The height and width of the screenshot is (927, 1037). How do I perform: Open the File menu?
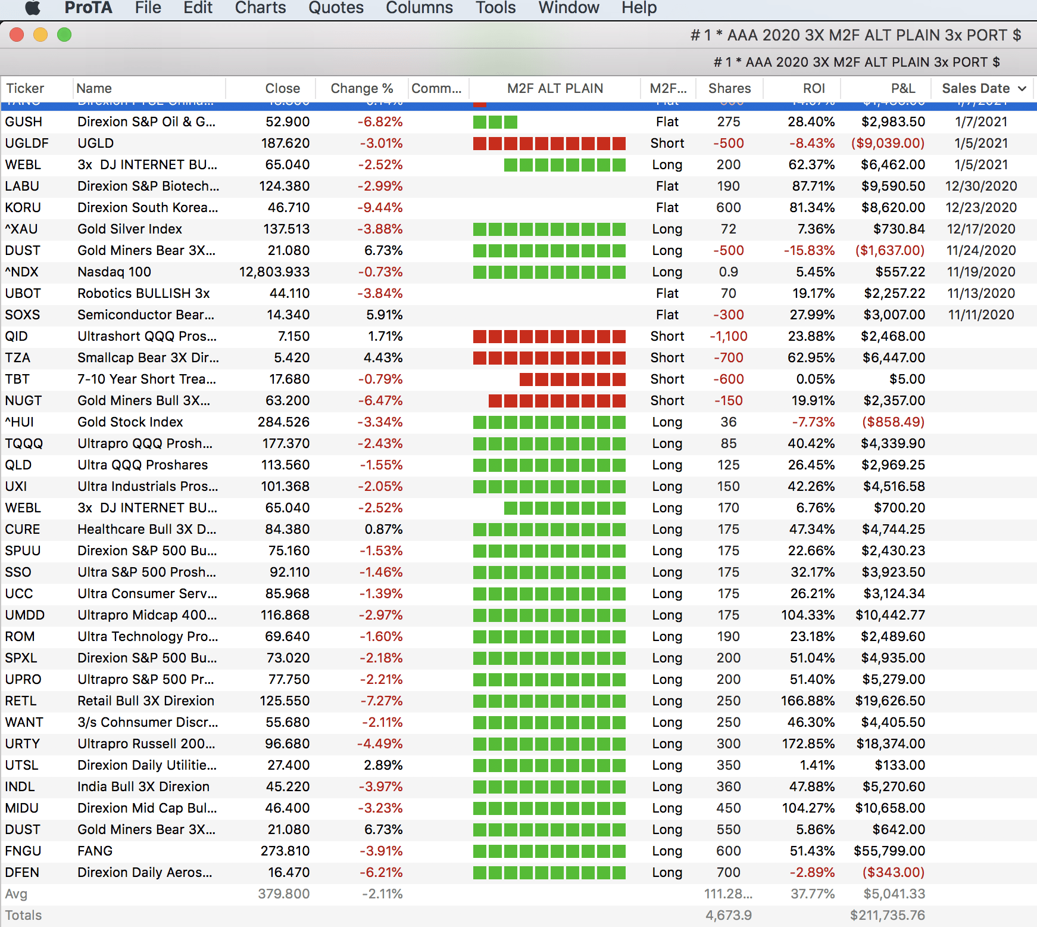click(148, 8)
